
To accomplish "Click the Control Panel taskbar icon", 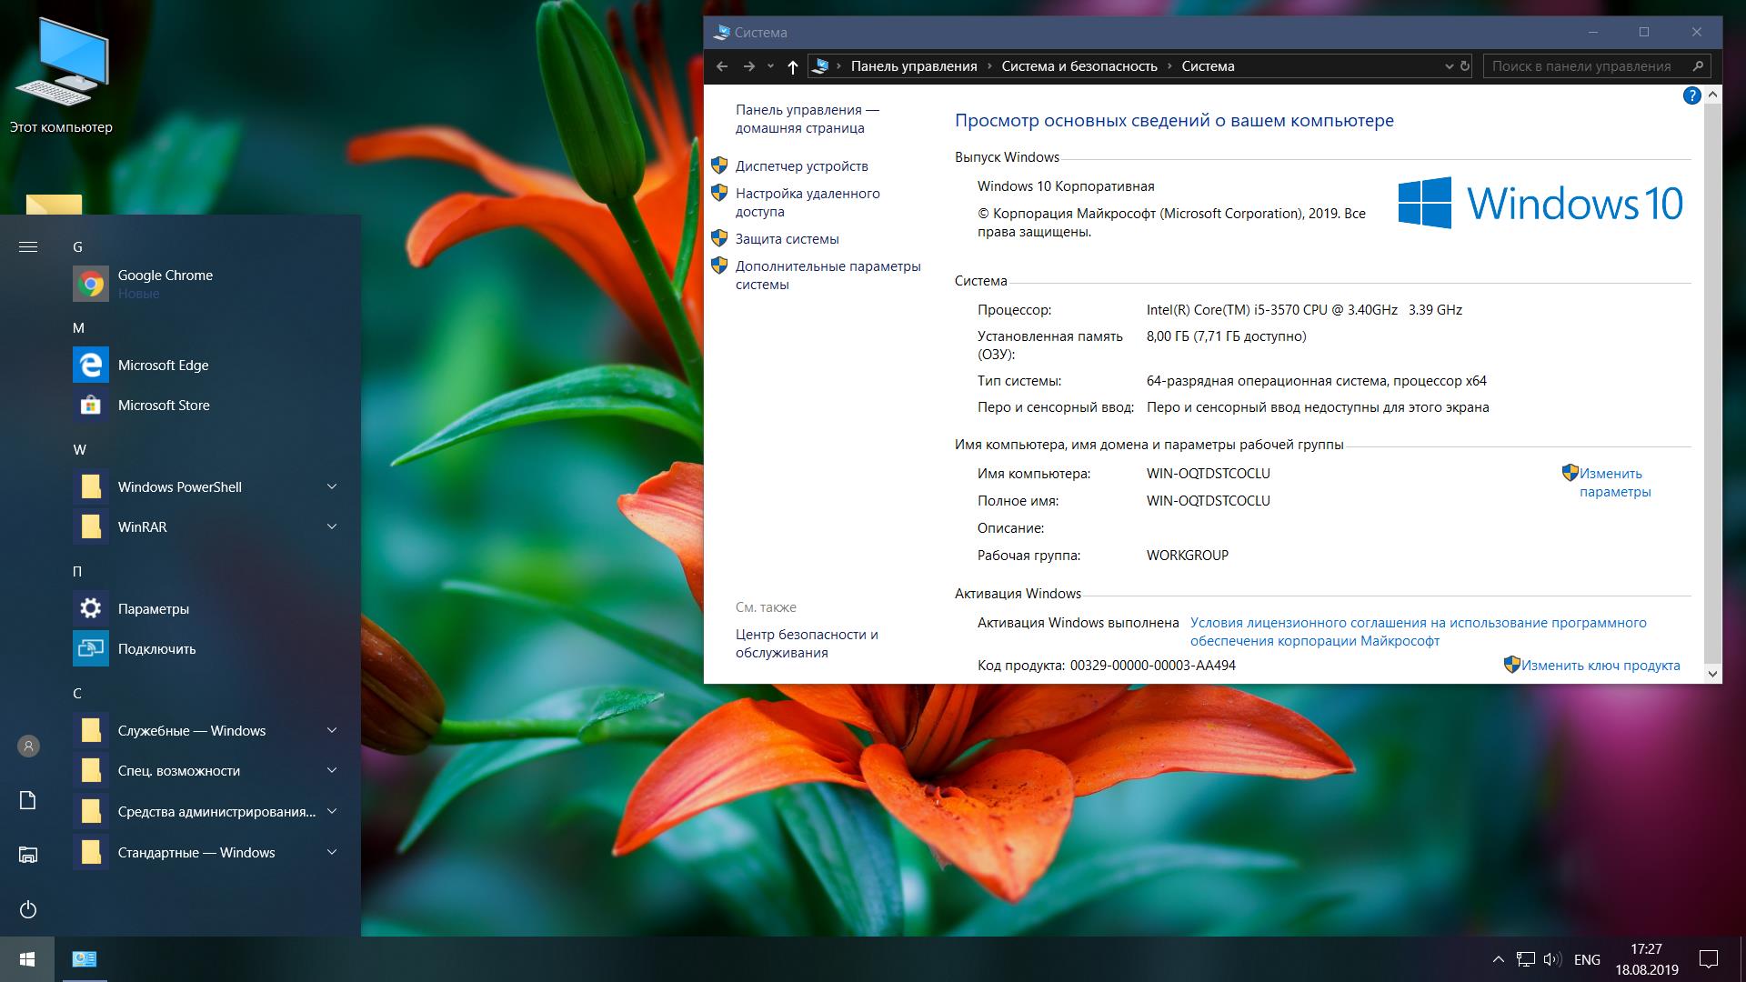I will tap(85, 959).
